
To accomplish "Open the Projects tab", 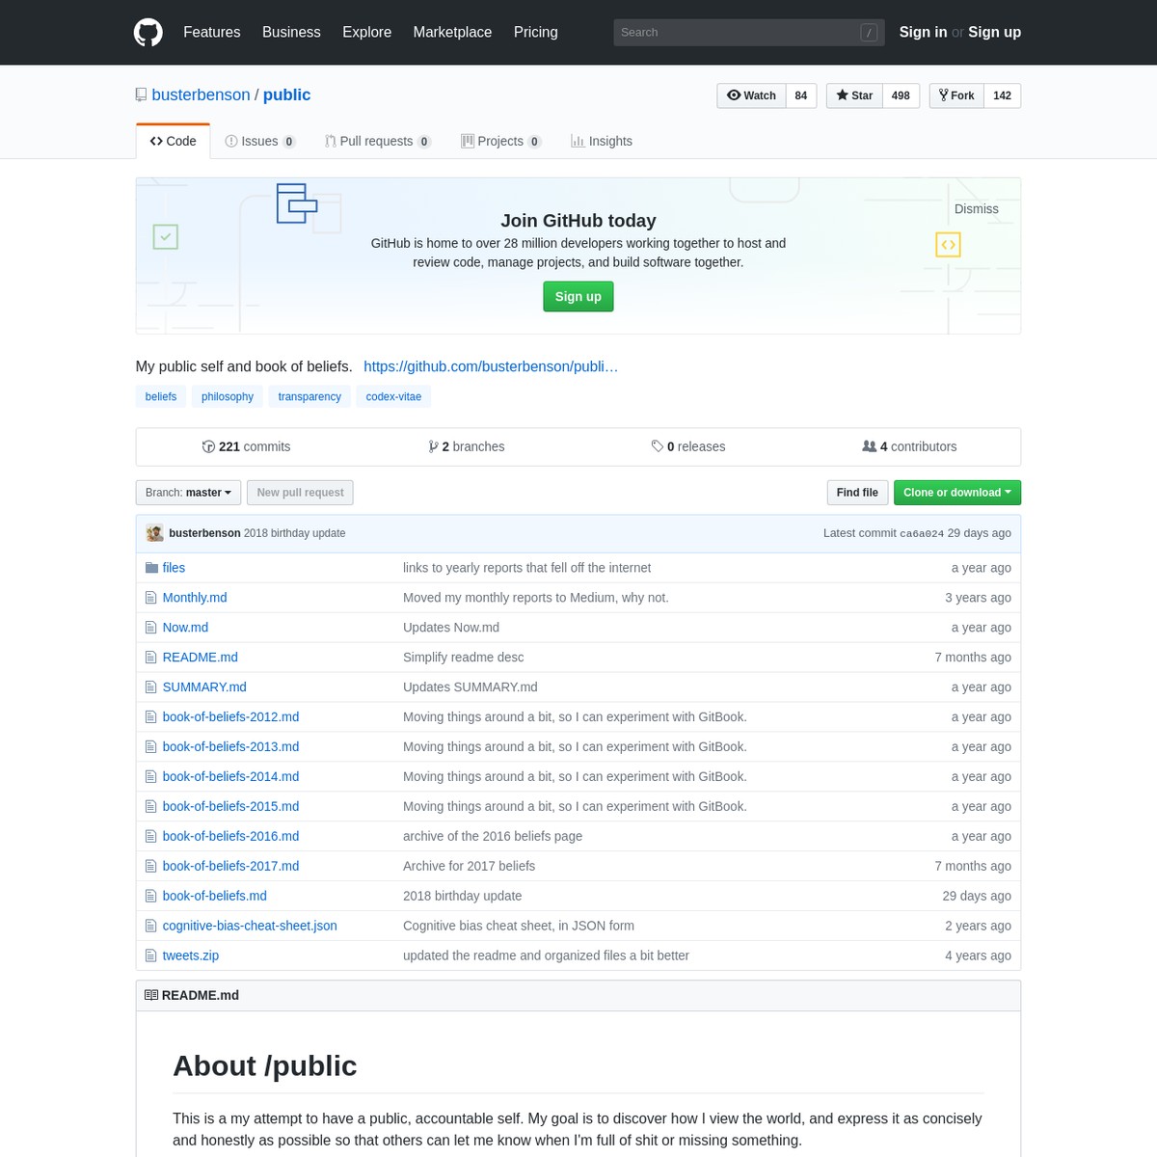I will pos(501,141).
